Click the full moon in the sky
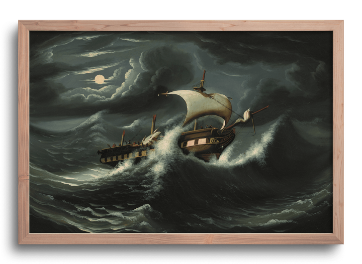The width and height of the screenshot is (362, 264). point(100,79)
